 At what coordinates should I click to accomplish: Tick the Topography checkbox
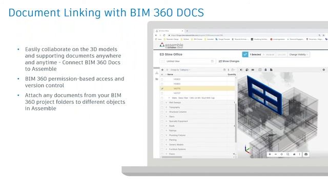[162, 107]
